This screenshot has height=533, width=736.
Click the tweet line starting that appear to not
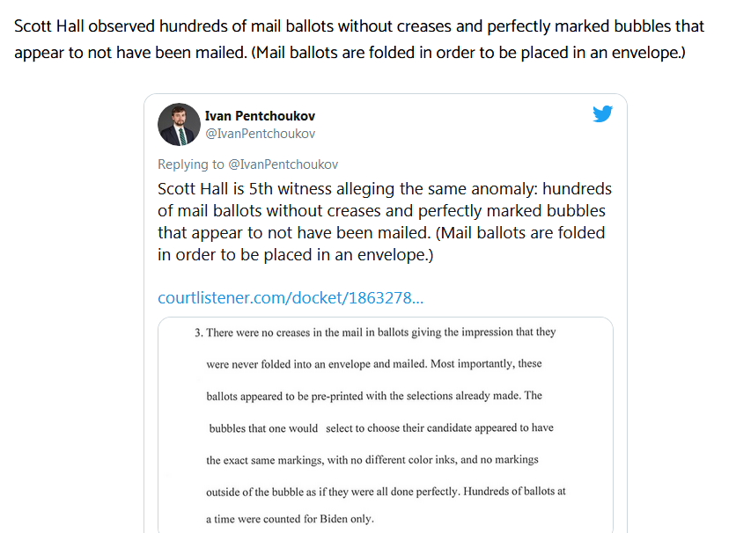(381, 232)
